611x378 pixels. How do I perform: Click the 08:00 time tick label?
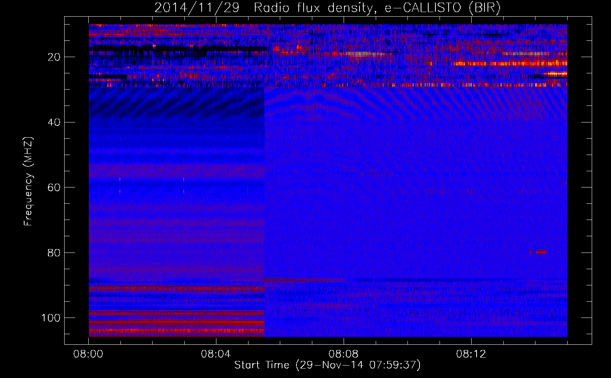(x=88, y=354)
